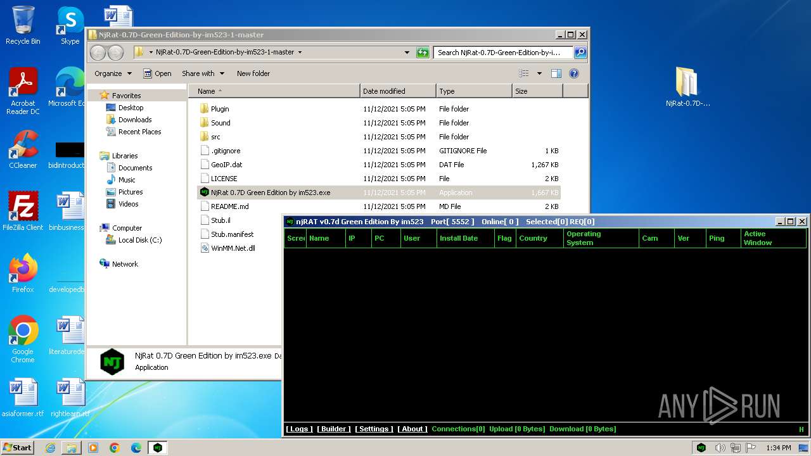Click the Explorer search magnifier icon

(x=580, y=53)
